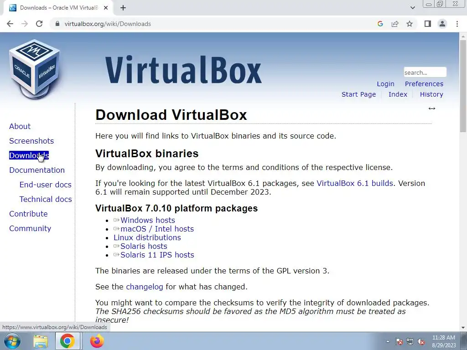The image size is (467, 350).
Task: Open the Chrome profile avatar icon
Action: pos(442,24)
